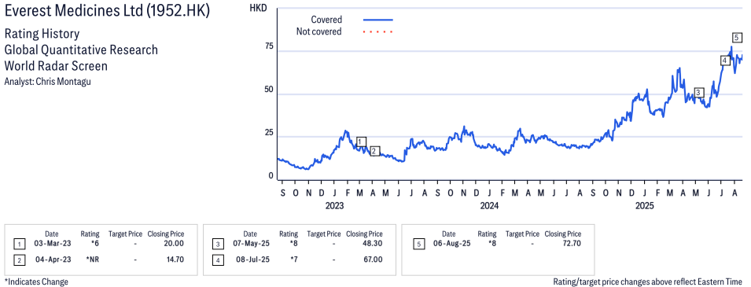Click the red dotted Not covered legend sample
This screenshot has height=287, width=751.
pyautogui.click(x=378, y=31)
